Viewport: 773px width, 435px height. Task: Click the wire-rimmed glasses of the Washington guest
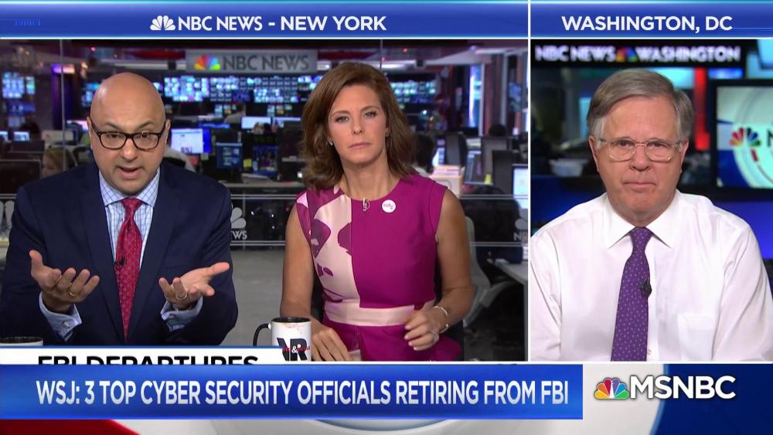[x=639, y=149]
